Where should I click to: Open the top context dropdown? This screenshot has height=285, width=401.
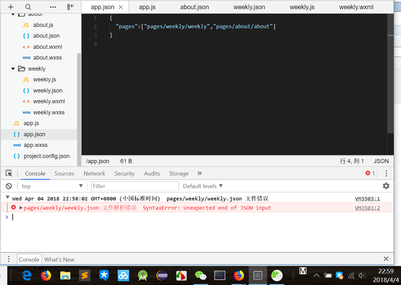(52, 186)
